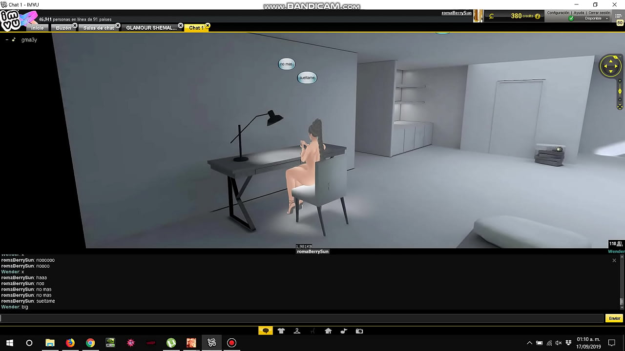
Task: Click the camera zoom-in plus button
Action: point(620,81)
